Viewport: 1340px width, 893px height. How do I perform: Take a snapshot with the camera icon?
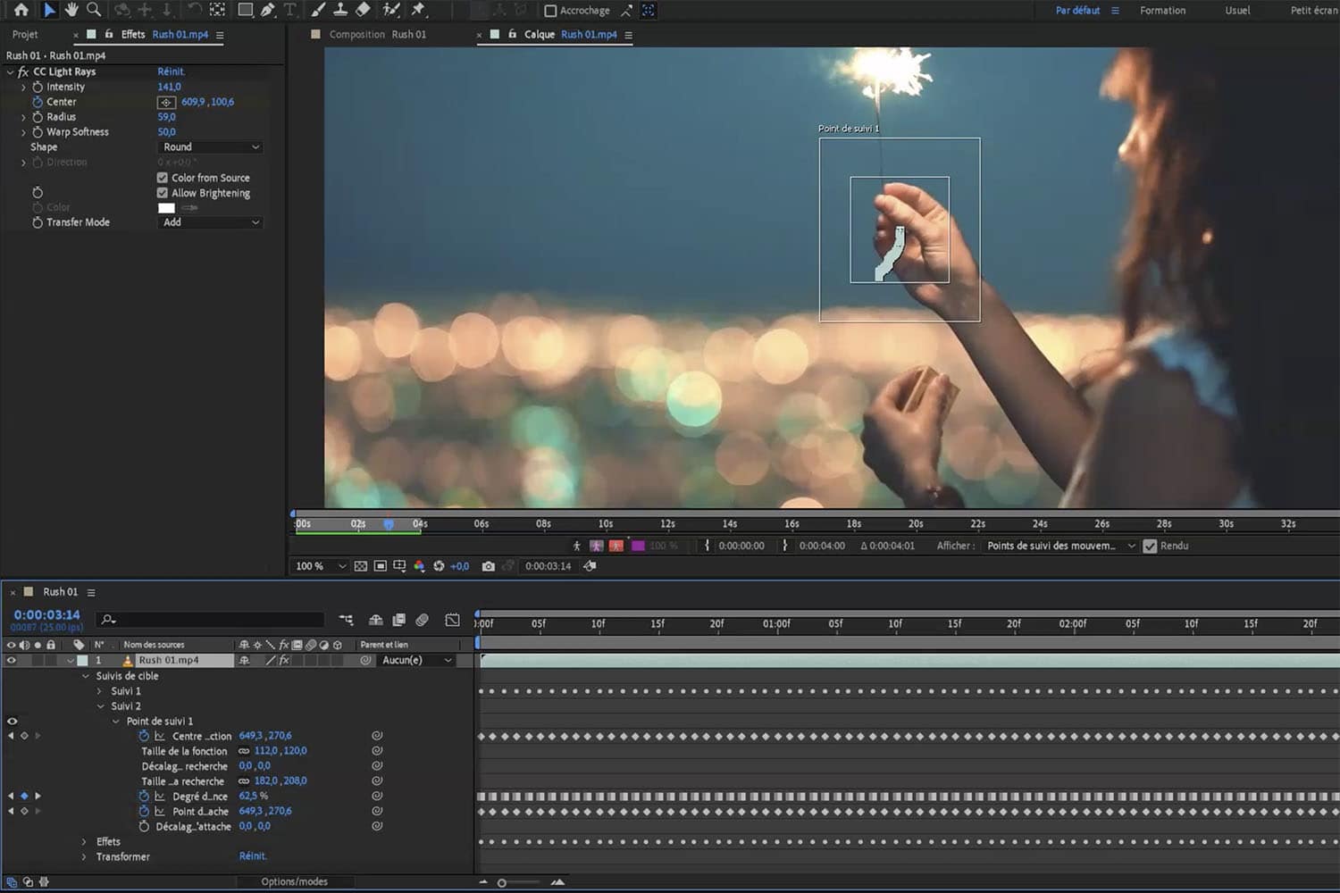coord(488,566)
